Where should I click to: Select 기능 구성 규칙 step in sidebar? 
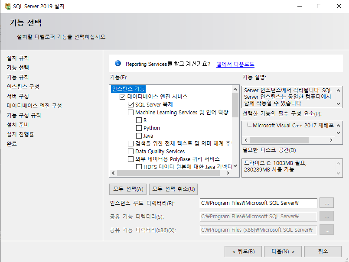(24, 115)
